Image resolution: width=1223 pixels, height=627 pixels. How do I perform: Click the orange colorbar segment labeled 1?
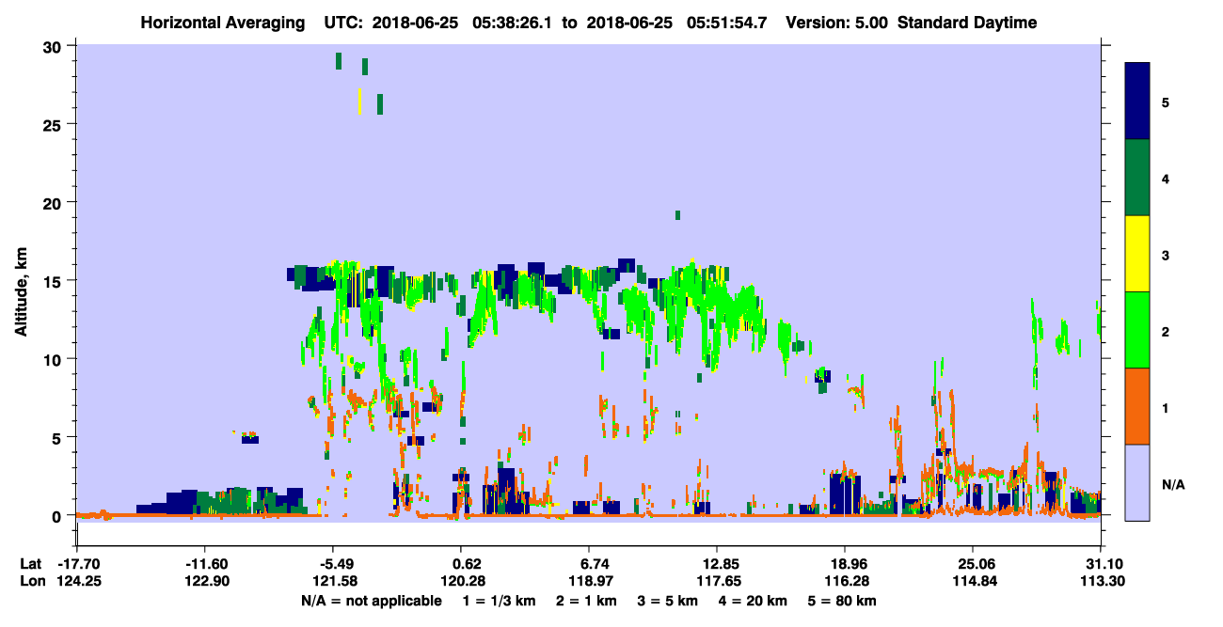1137,406
